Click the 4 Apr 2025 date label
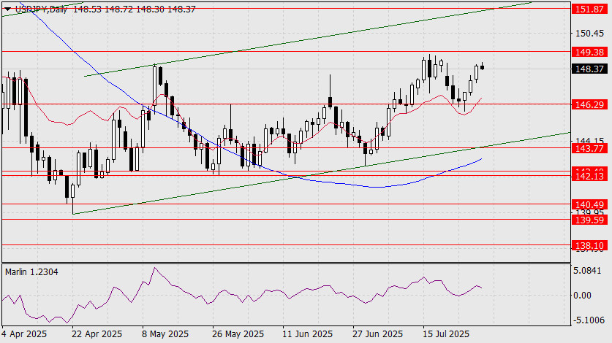 click(x=24, y=334)
